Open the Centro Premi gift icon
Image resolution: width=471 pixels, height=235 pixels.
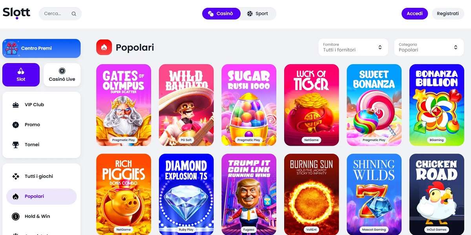12,48
